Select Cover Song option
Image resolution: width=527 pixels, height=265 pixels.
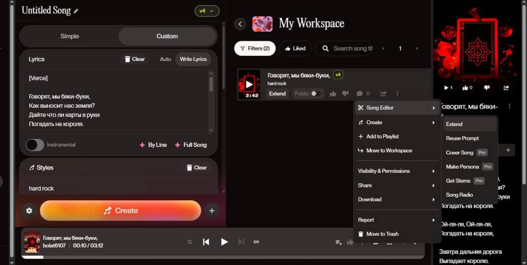click(x=470, y=153)
